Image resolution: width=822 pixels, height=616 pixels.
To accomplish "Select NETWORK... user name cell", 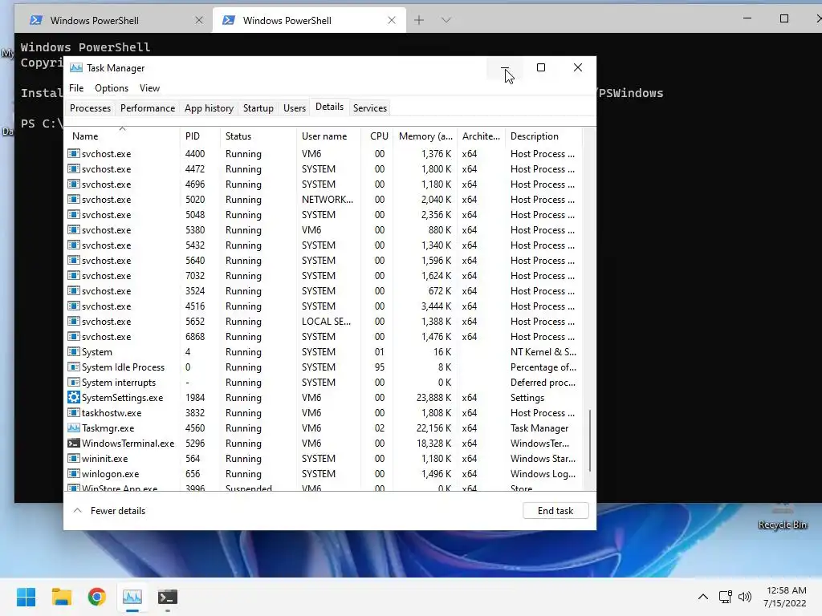I will [x=328, y=200].
